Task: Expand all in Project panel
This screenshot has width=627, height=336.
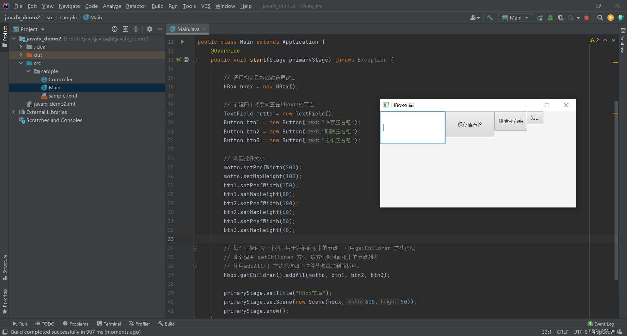Action: click(125, 29)
